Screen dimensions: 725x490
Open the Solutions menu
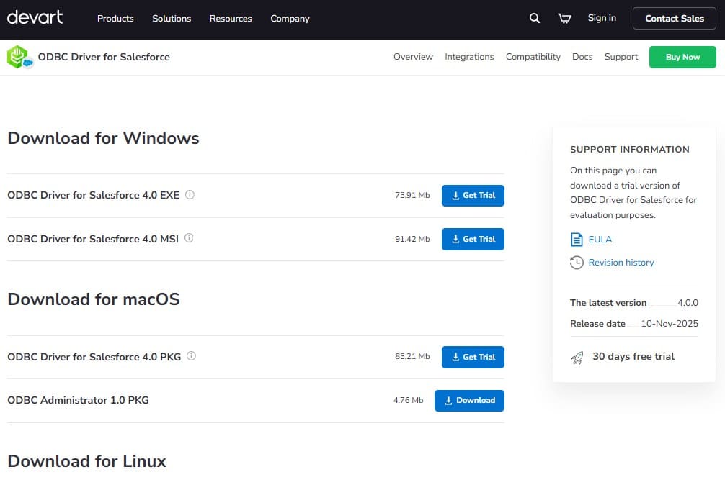pyautogui.click(x=172, y=19)
